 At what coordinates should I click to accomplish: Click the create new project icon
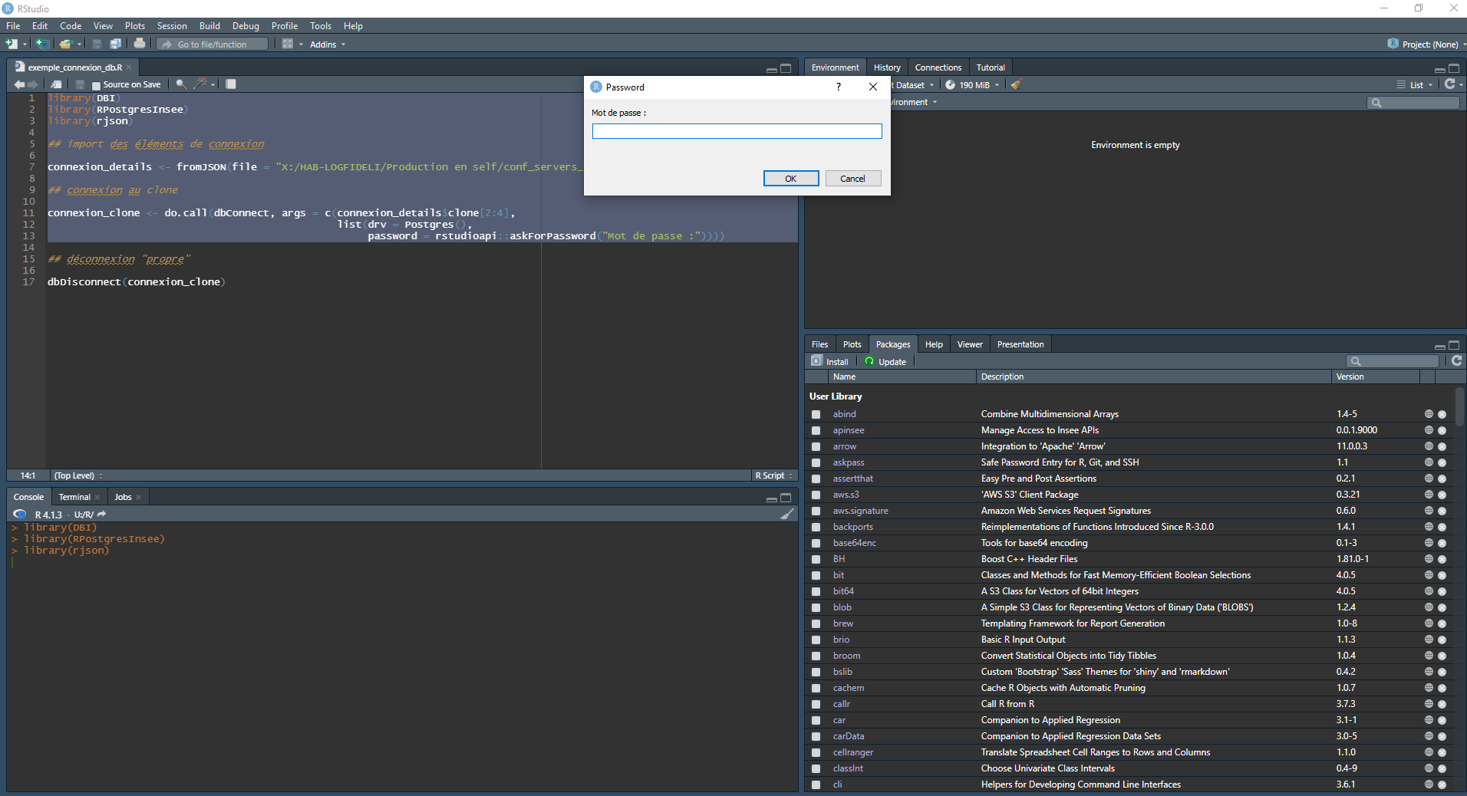pos(42,44)
